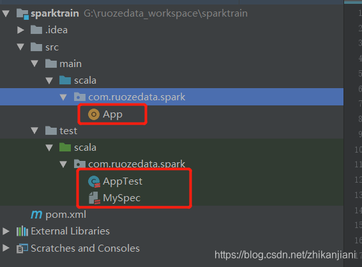Collapse the test folder arrow

(x=34, y=131)
